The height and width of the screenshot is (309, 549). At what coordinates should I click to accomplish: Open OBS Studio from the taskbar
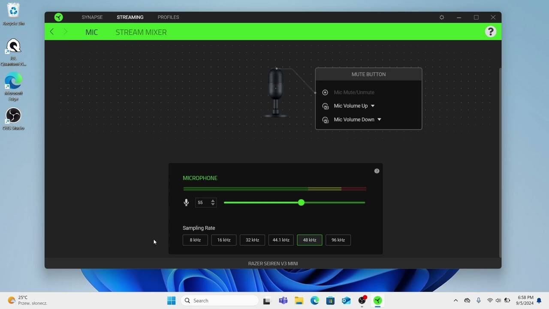(x=362, y=300)
